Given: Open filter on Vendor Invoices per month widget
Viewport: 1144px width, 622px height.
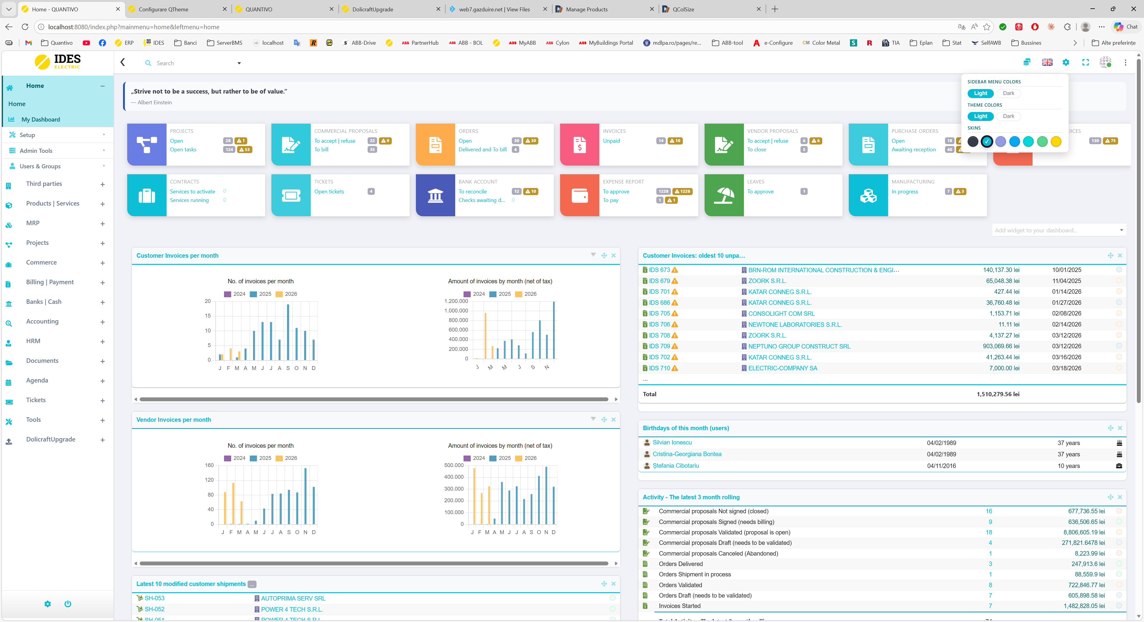Looking at the screenshot, I should tap(593, 419).
